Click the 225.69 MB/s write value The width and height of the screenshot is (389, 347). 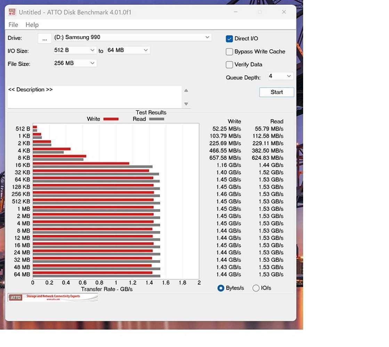click(225, 143)
